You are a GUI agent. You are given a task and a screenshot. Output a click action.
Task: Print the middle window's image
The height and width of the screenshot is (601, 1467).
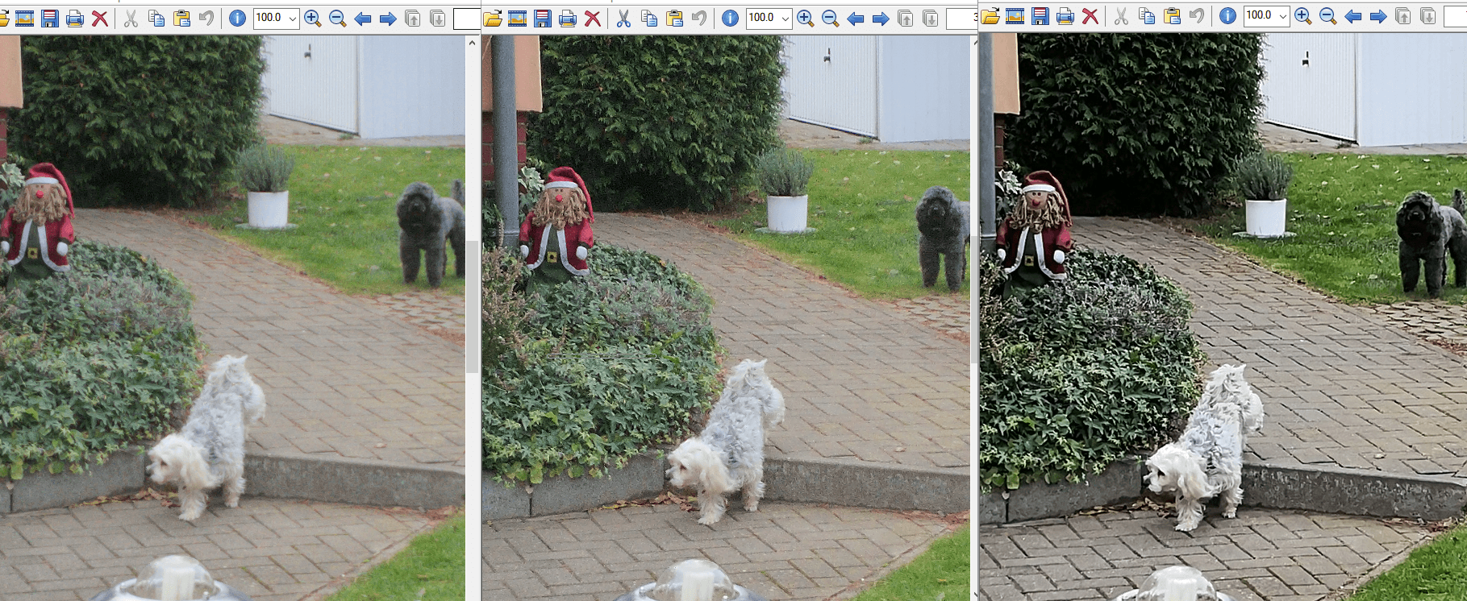tap(568, 18)
